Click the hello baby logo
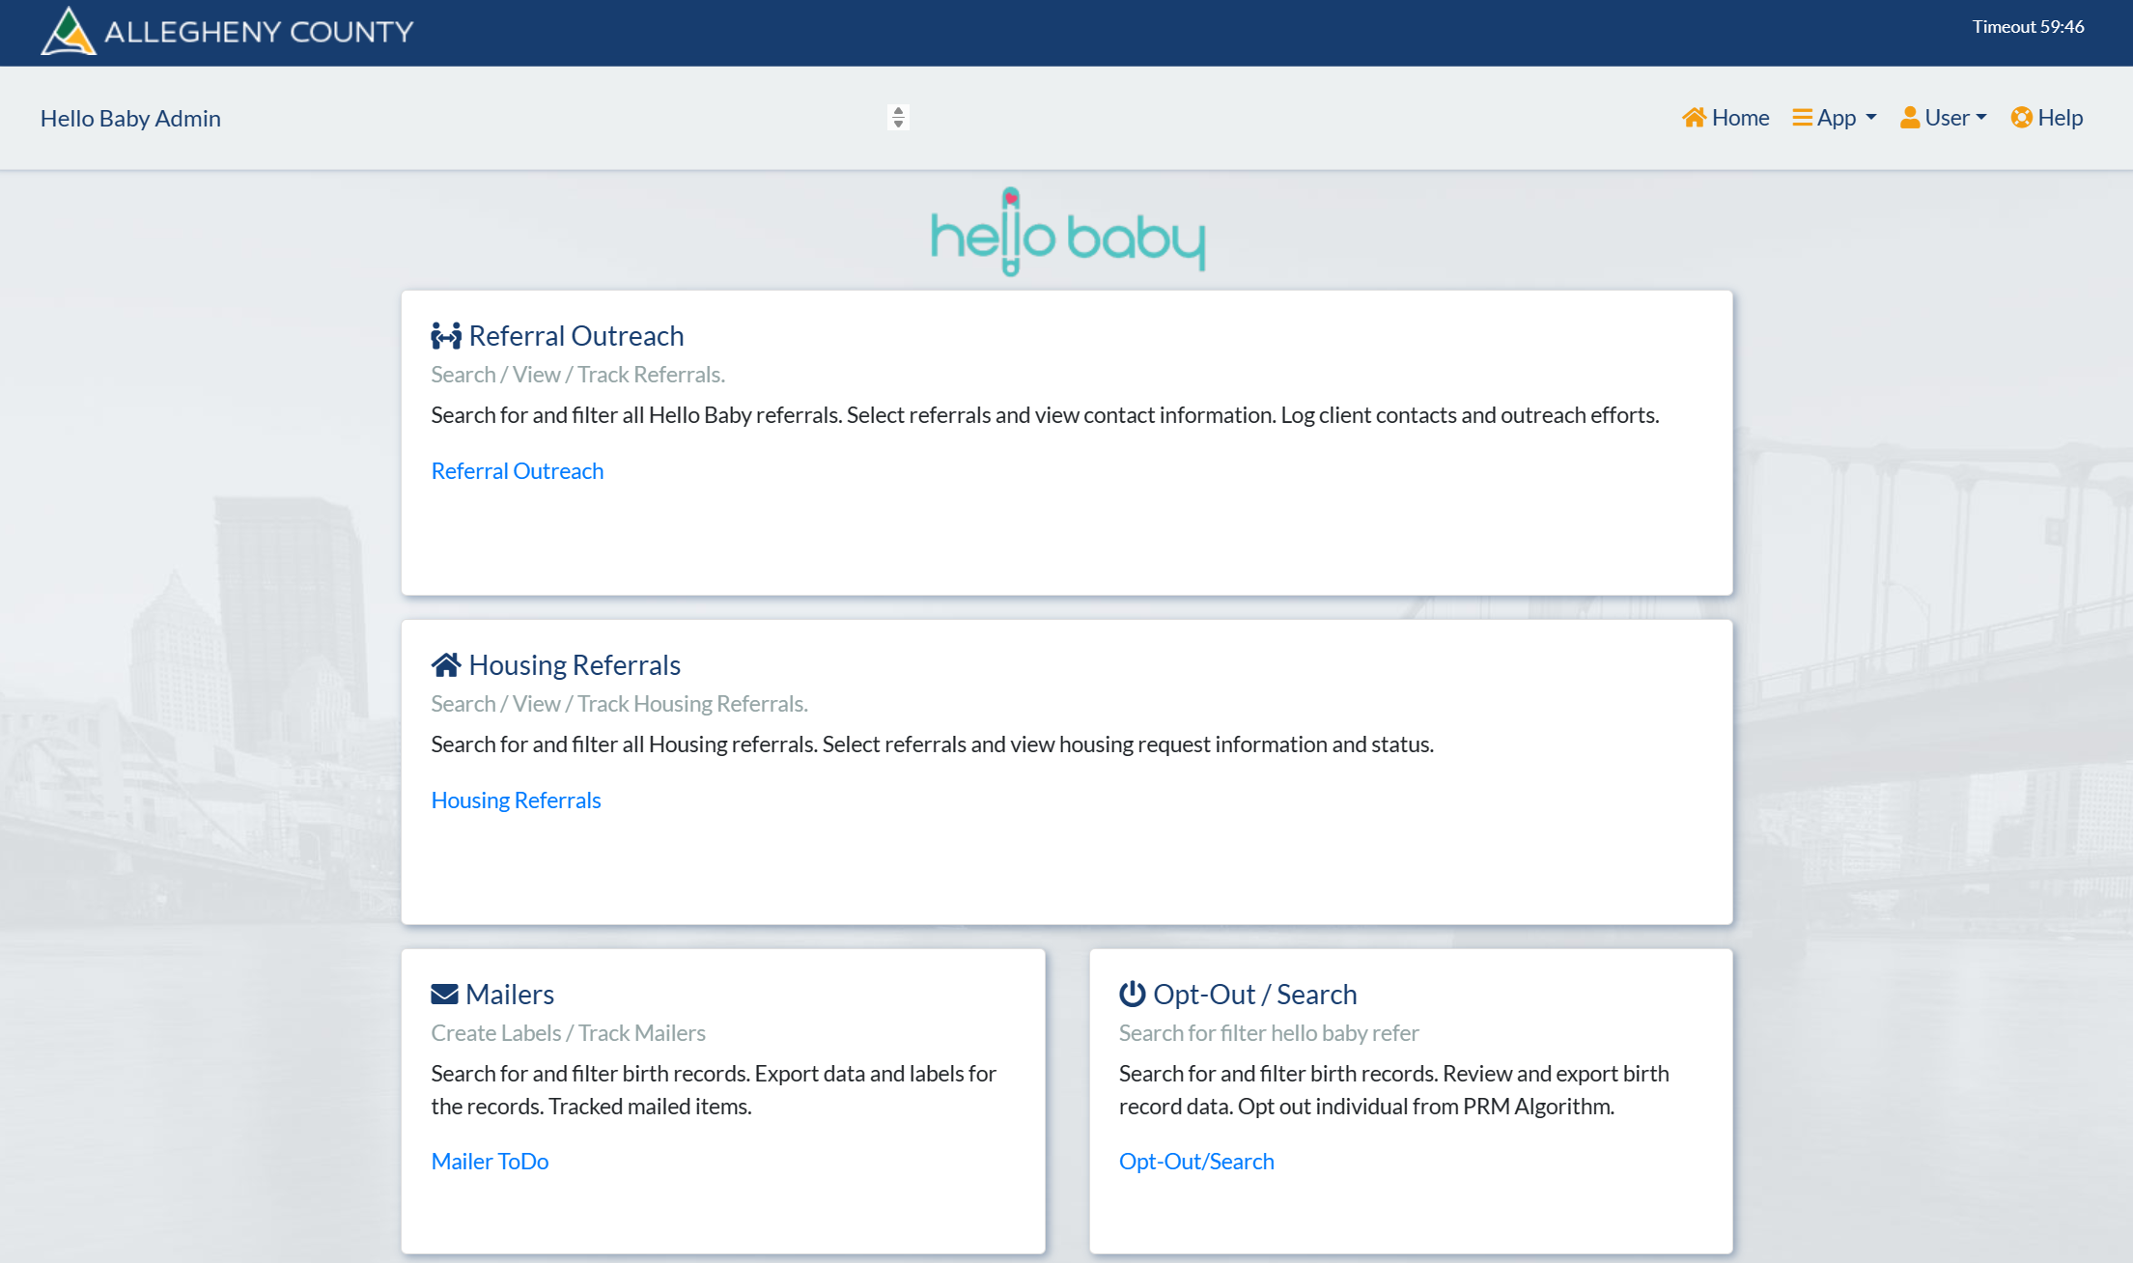The height and width of the screenshot is (1263, 2133). 1068,233
